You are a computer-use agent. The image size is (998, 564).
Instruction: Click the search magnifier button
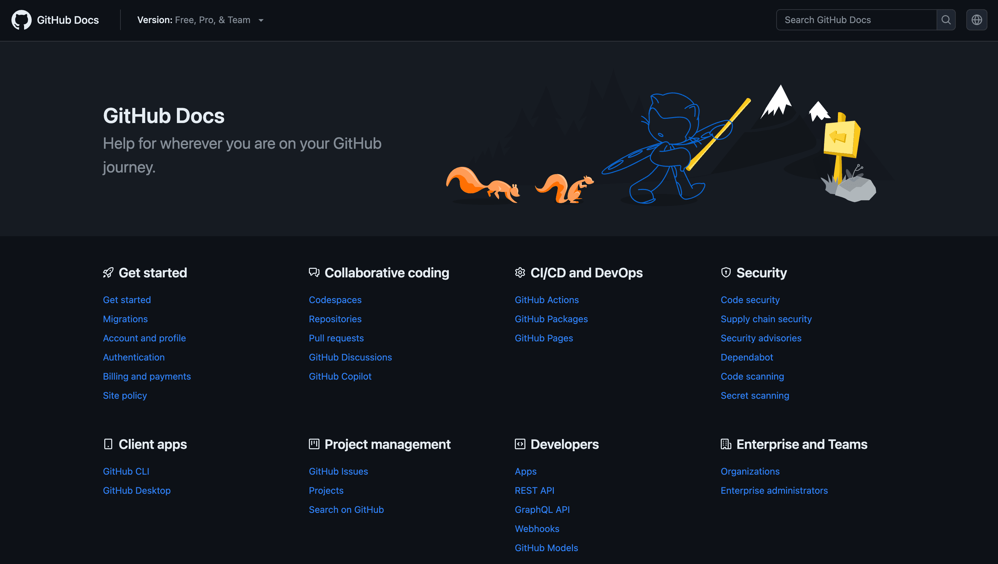tap(946, 20)
